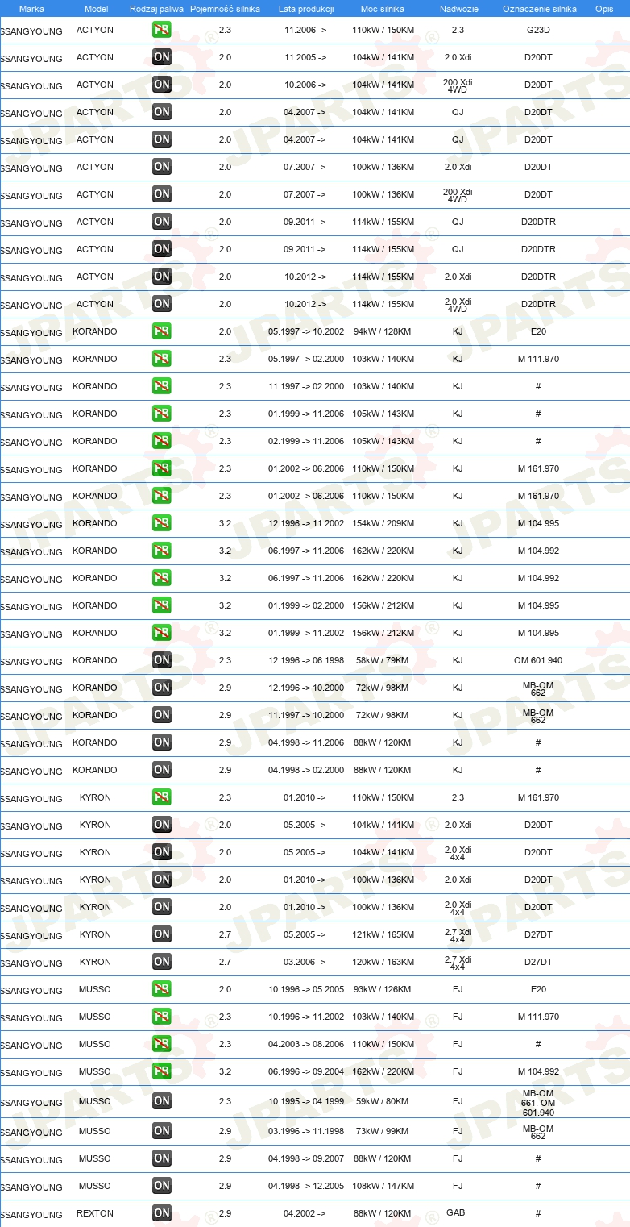Click ON icon in ACTYON 07.2007 200 Xdi 4WD row
Image resolution: width=630 pixels, height=1227 pixels.
point(162,194)
